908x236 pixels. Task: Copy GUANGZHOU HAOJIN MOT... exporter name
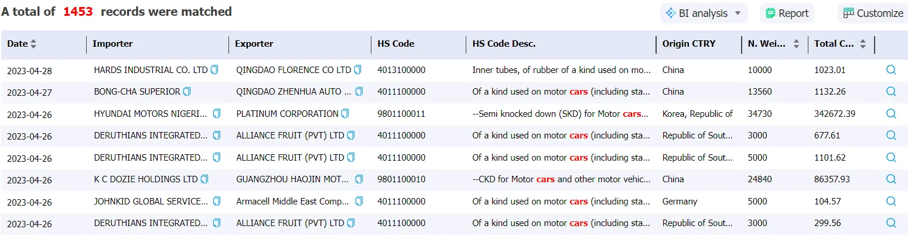pyautogui.click(x=359, y=179)
